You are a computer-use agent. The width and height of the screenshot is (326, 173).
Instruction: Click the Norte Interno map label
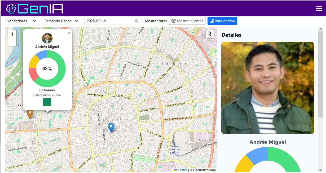pos(174,64)
